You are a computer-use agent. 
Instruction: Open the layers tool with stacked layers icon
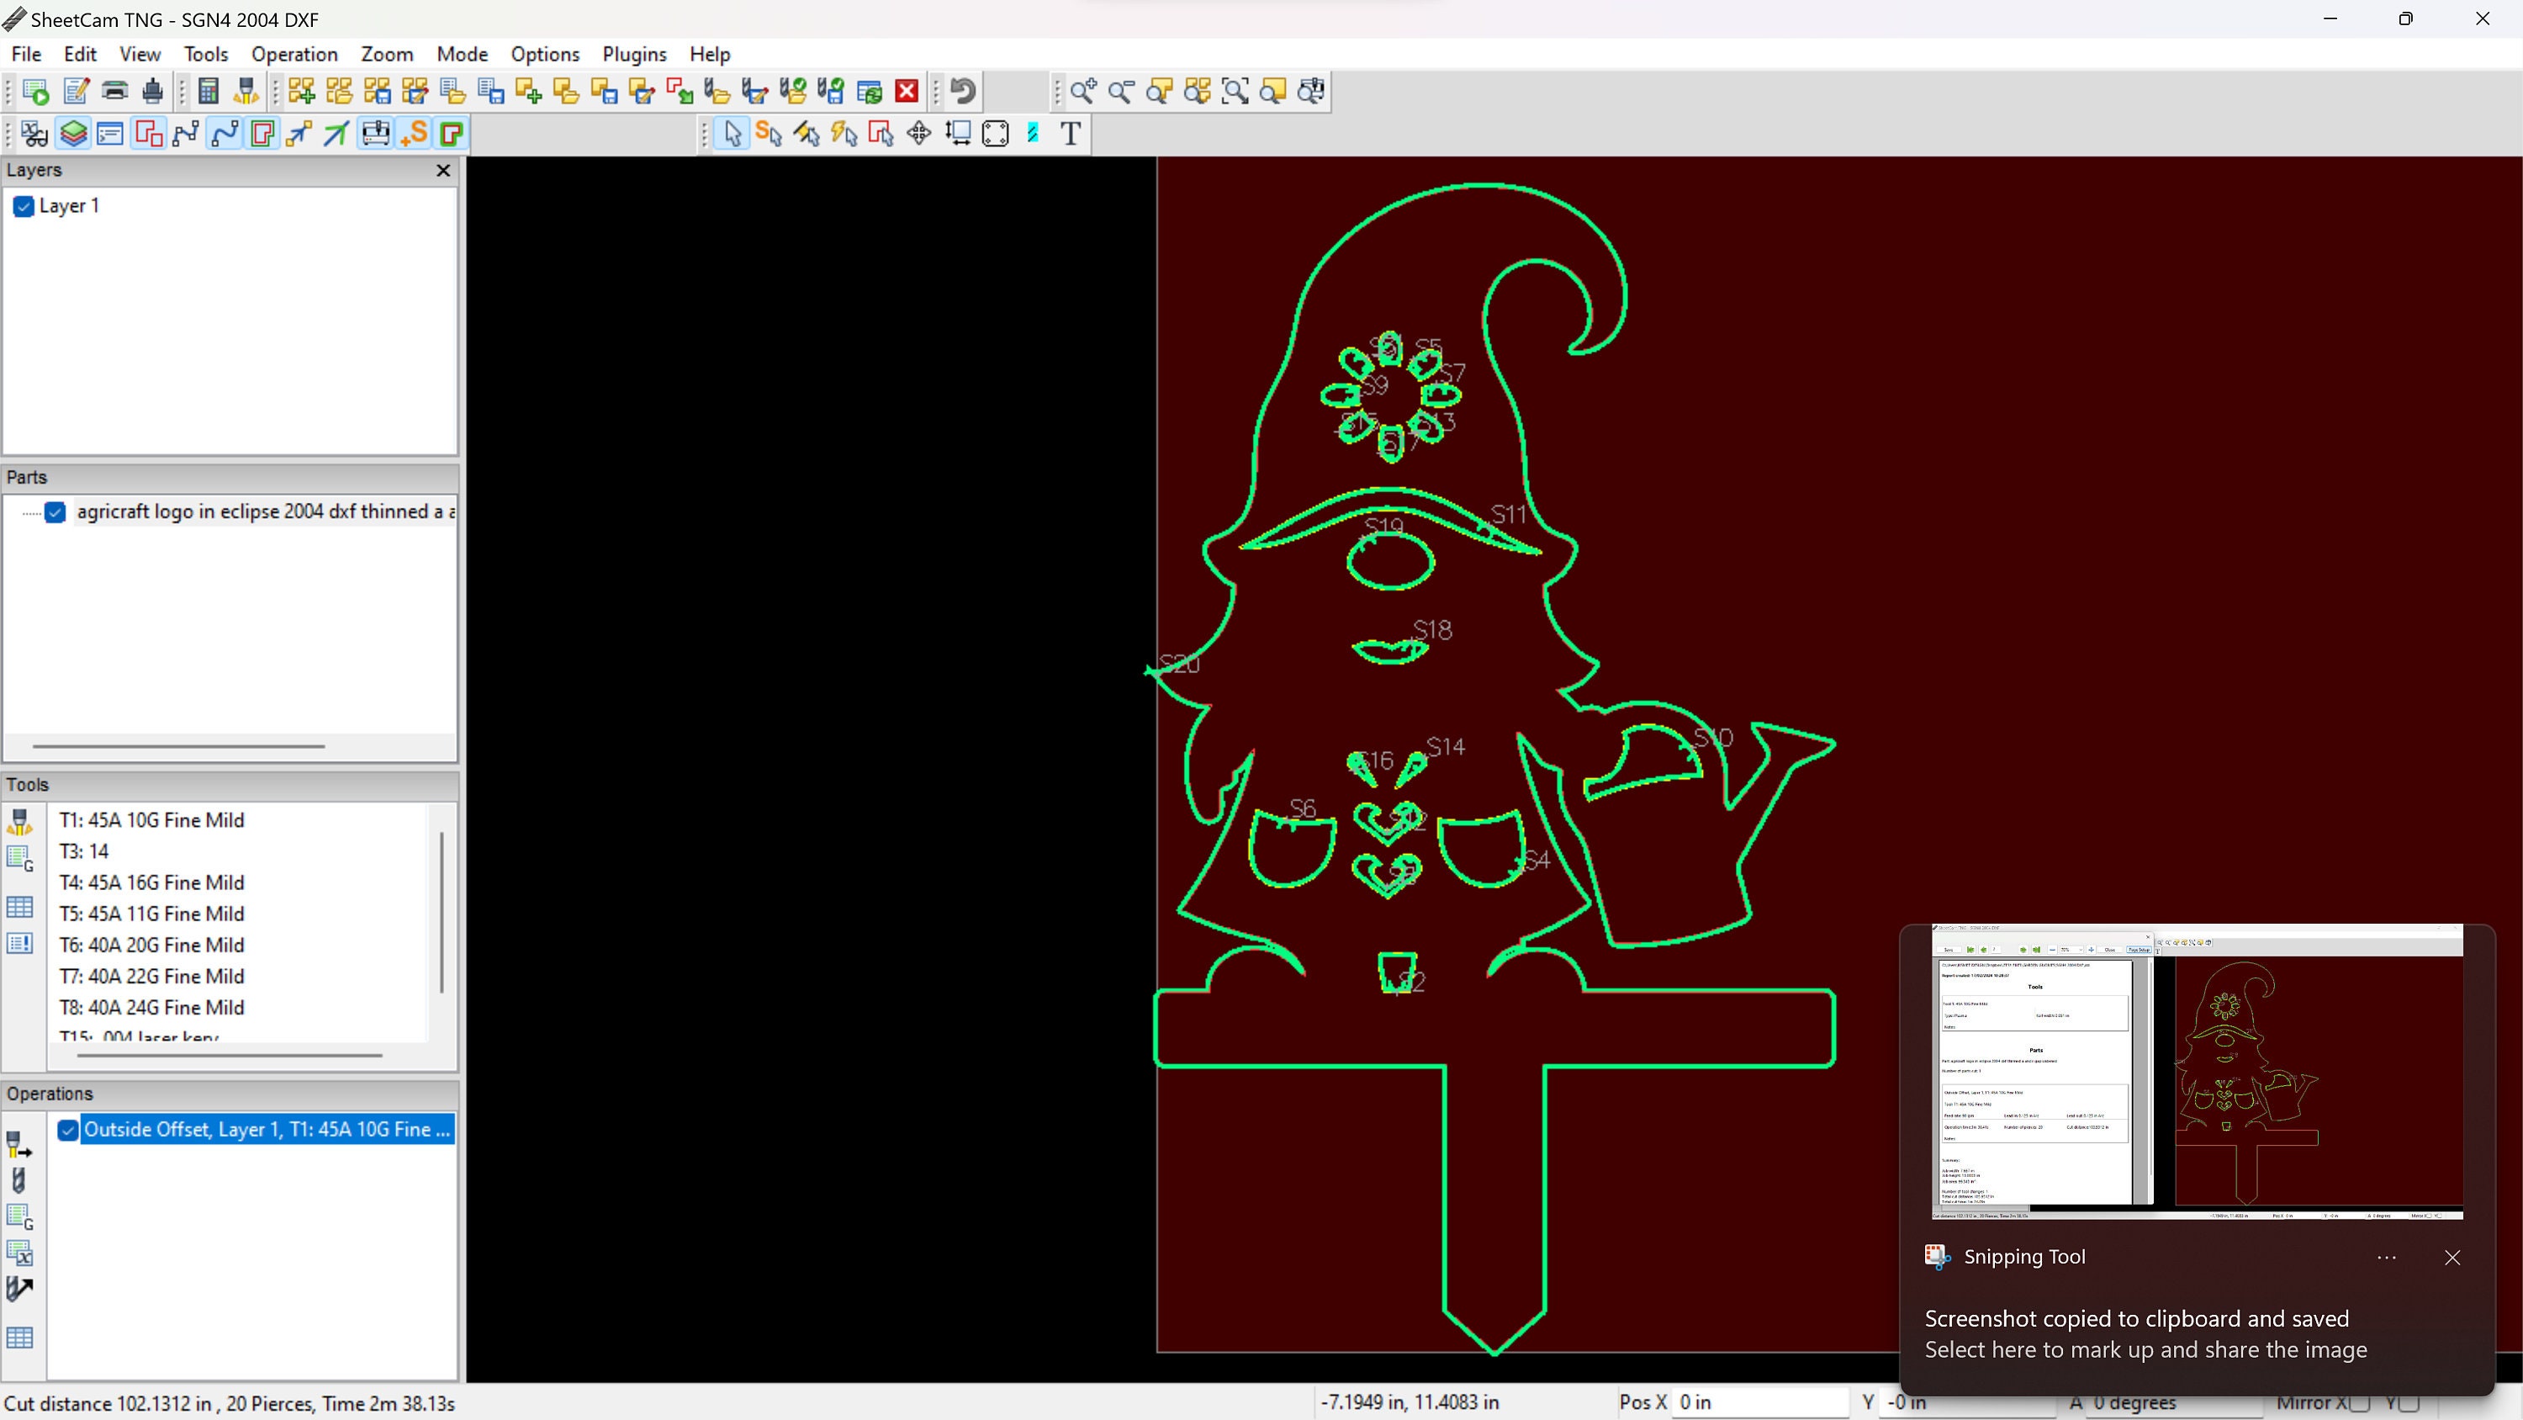tap(73, 133)
